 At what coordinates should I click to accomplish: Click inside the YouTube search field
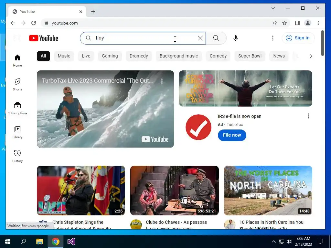(144, 38)
